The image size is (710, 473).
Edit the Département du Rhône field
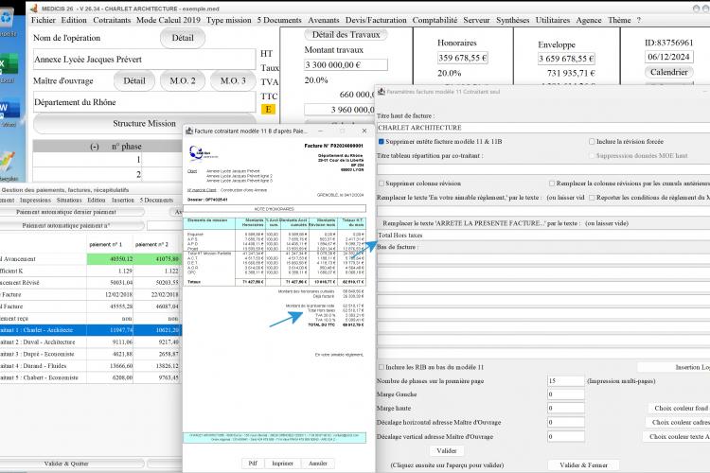click(x=145, y=102)
